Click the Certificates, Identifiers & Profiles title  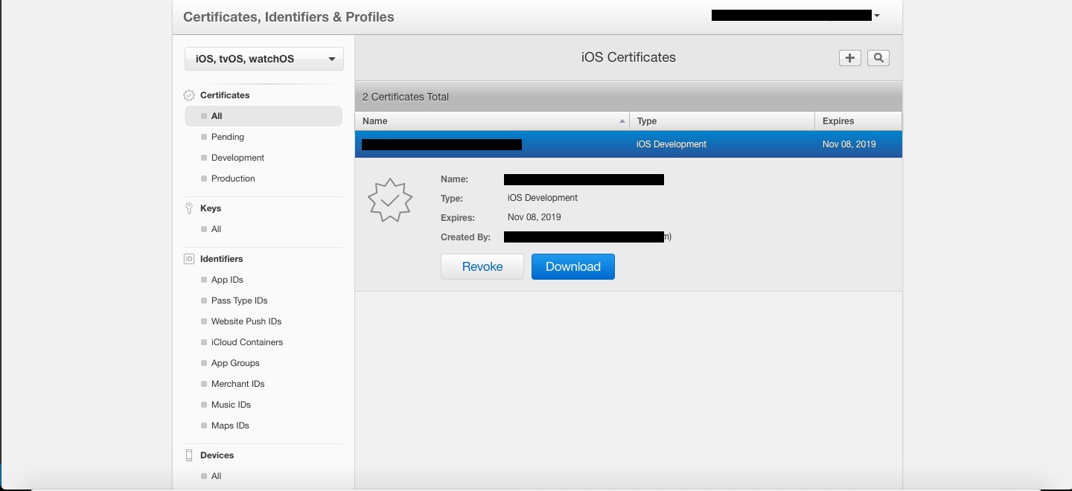[289, 17]
